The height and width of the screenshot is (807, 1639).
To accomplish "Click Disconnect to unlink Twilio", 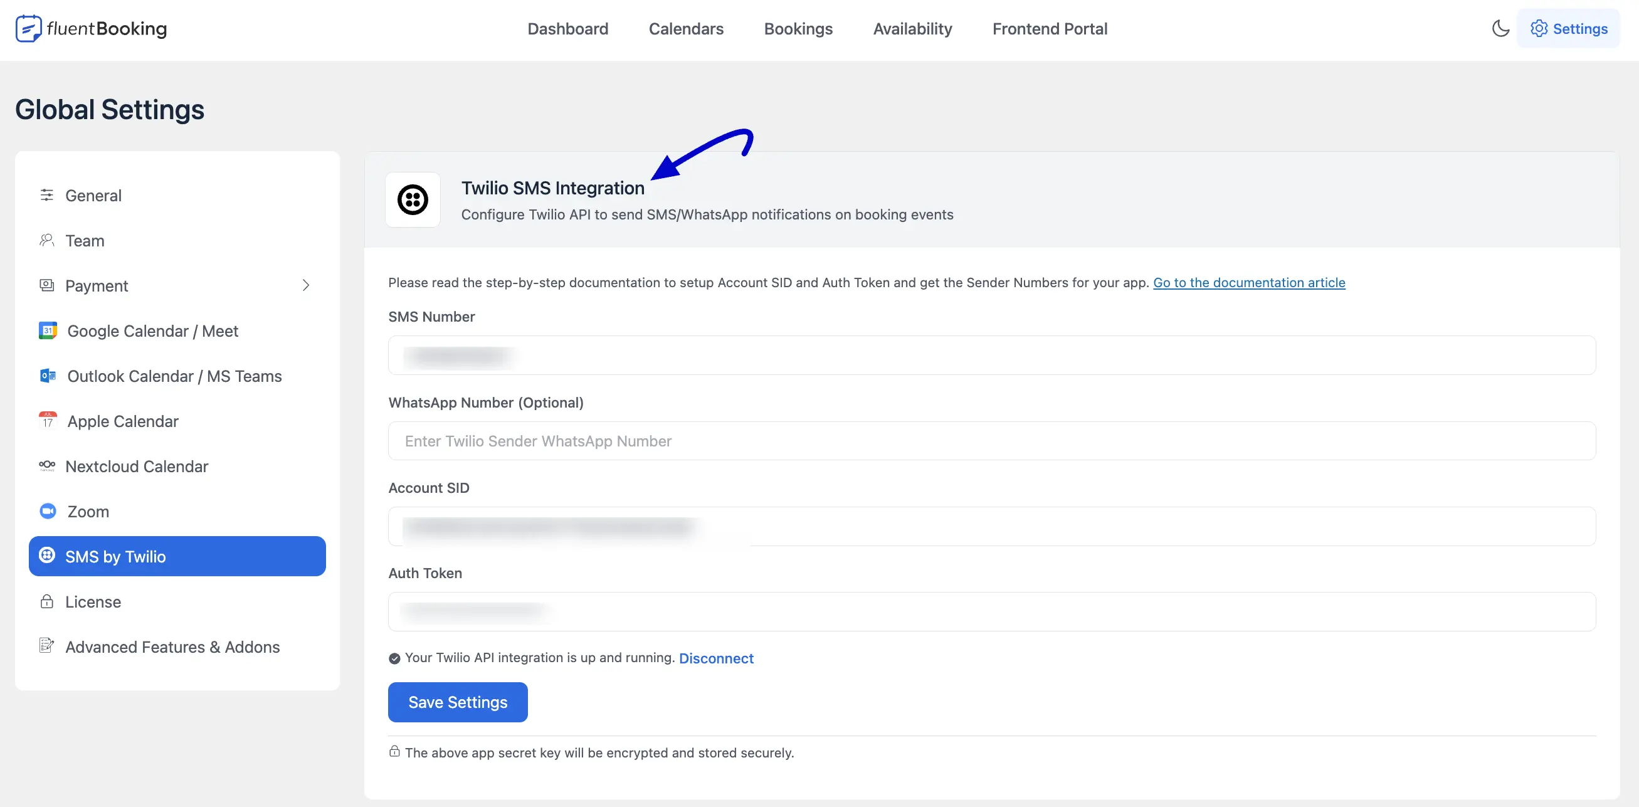I will (716, 658).
